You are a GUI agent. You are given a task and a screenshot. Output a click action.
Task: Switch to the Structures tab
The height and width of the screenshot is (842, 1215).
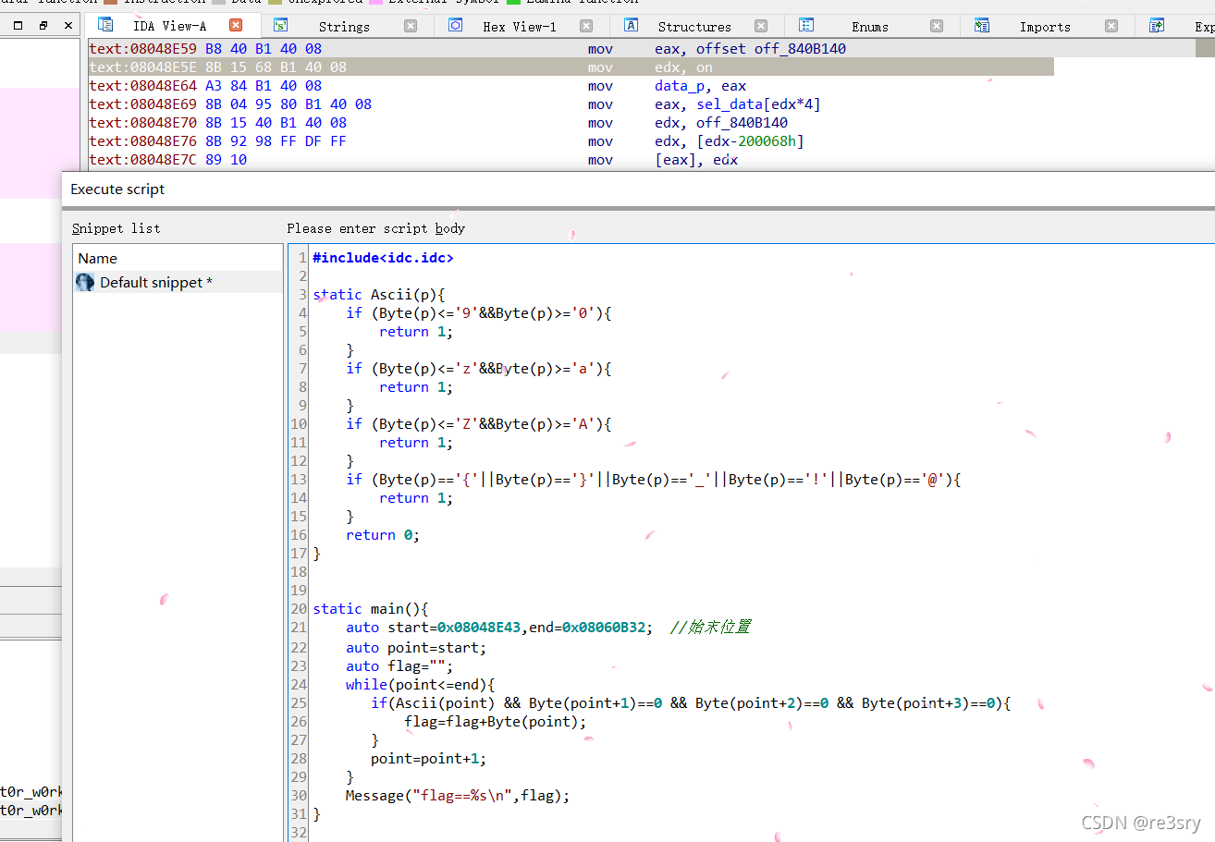click(694, 25)
